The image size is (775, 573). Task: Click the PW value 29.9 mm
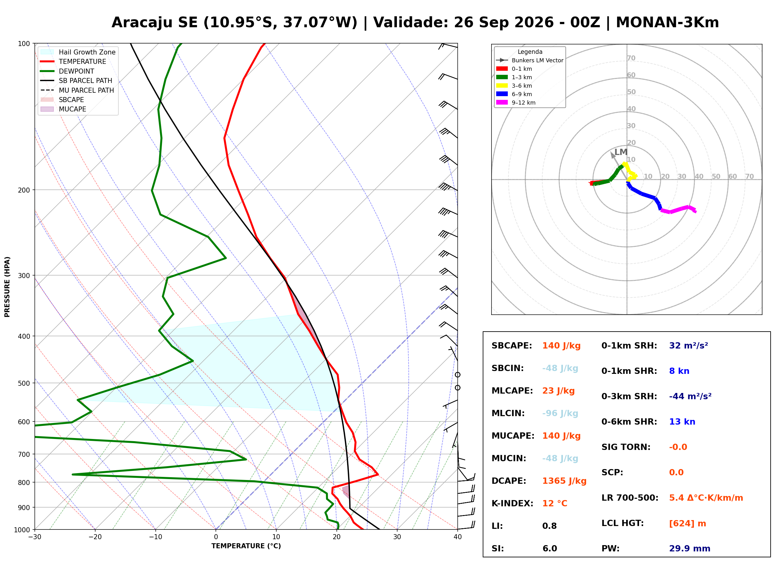[x=689, y=549]
